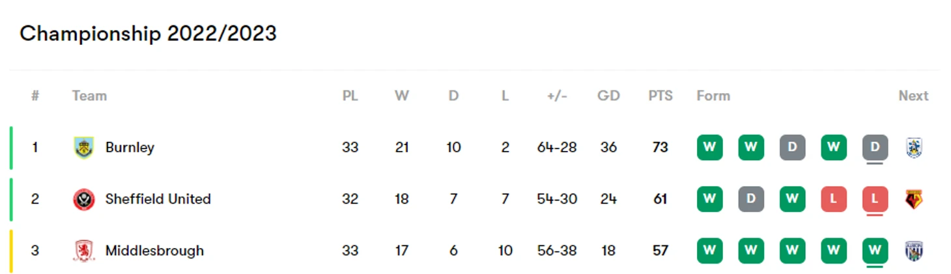
Task: Click the Sheffield United club crest
Action: point(83,199)
